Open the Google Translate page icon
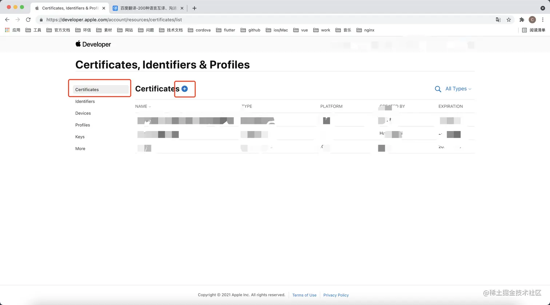Viewport: 550px width, 305px height. 498,20
